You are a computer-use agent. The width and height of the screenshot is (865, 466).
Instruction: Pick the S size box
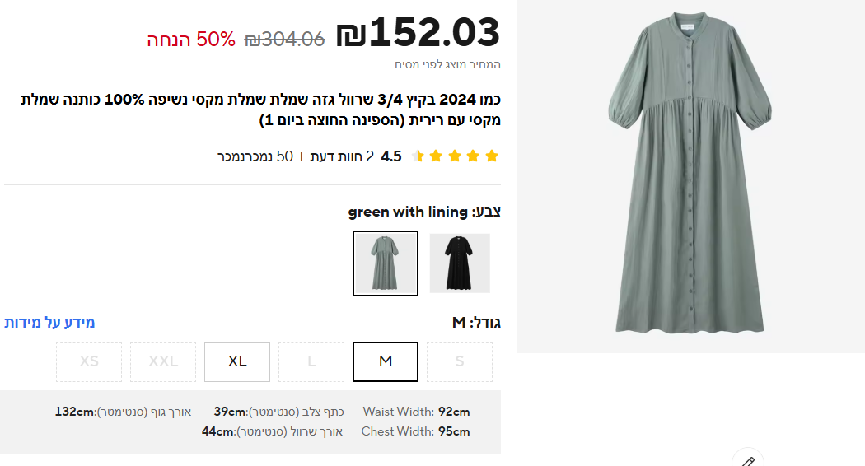tap(460, 361)
